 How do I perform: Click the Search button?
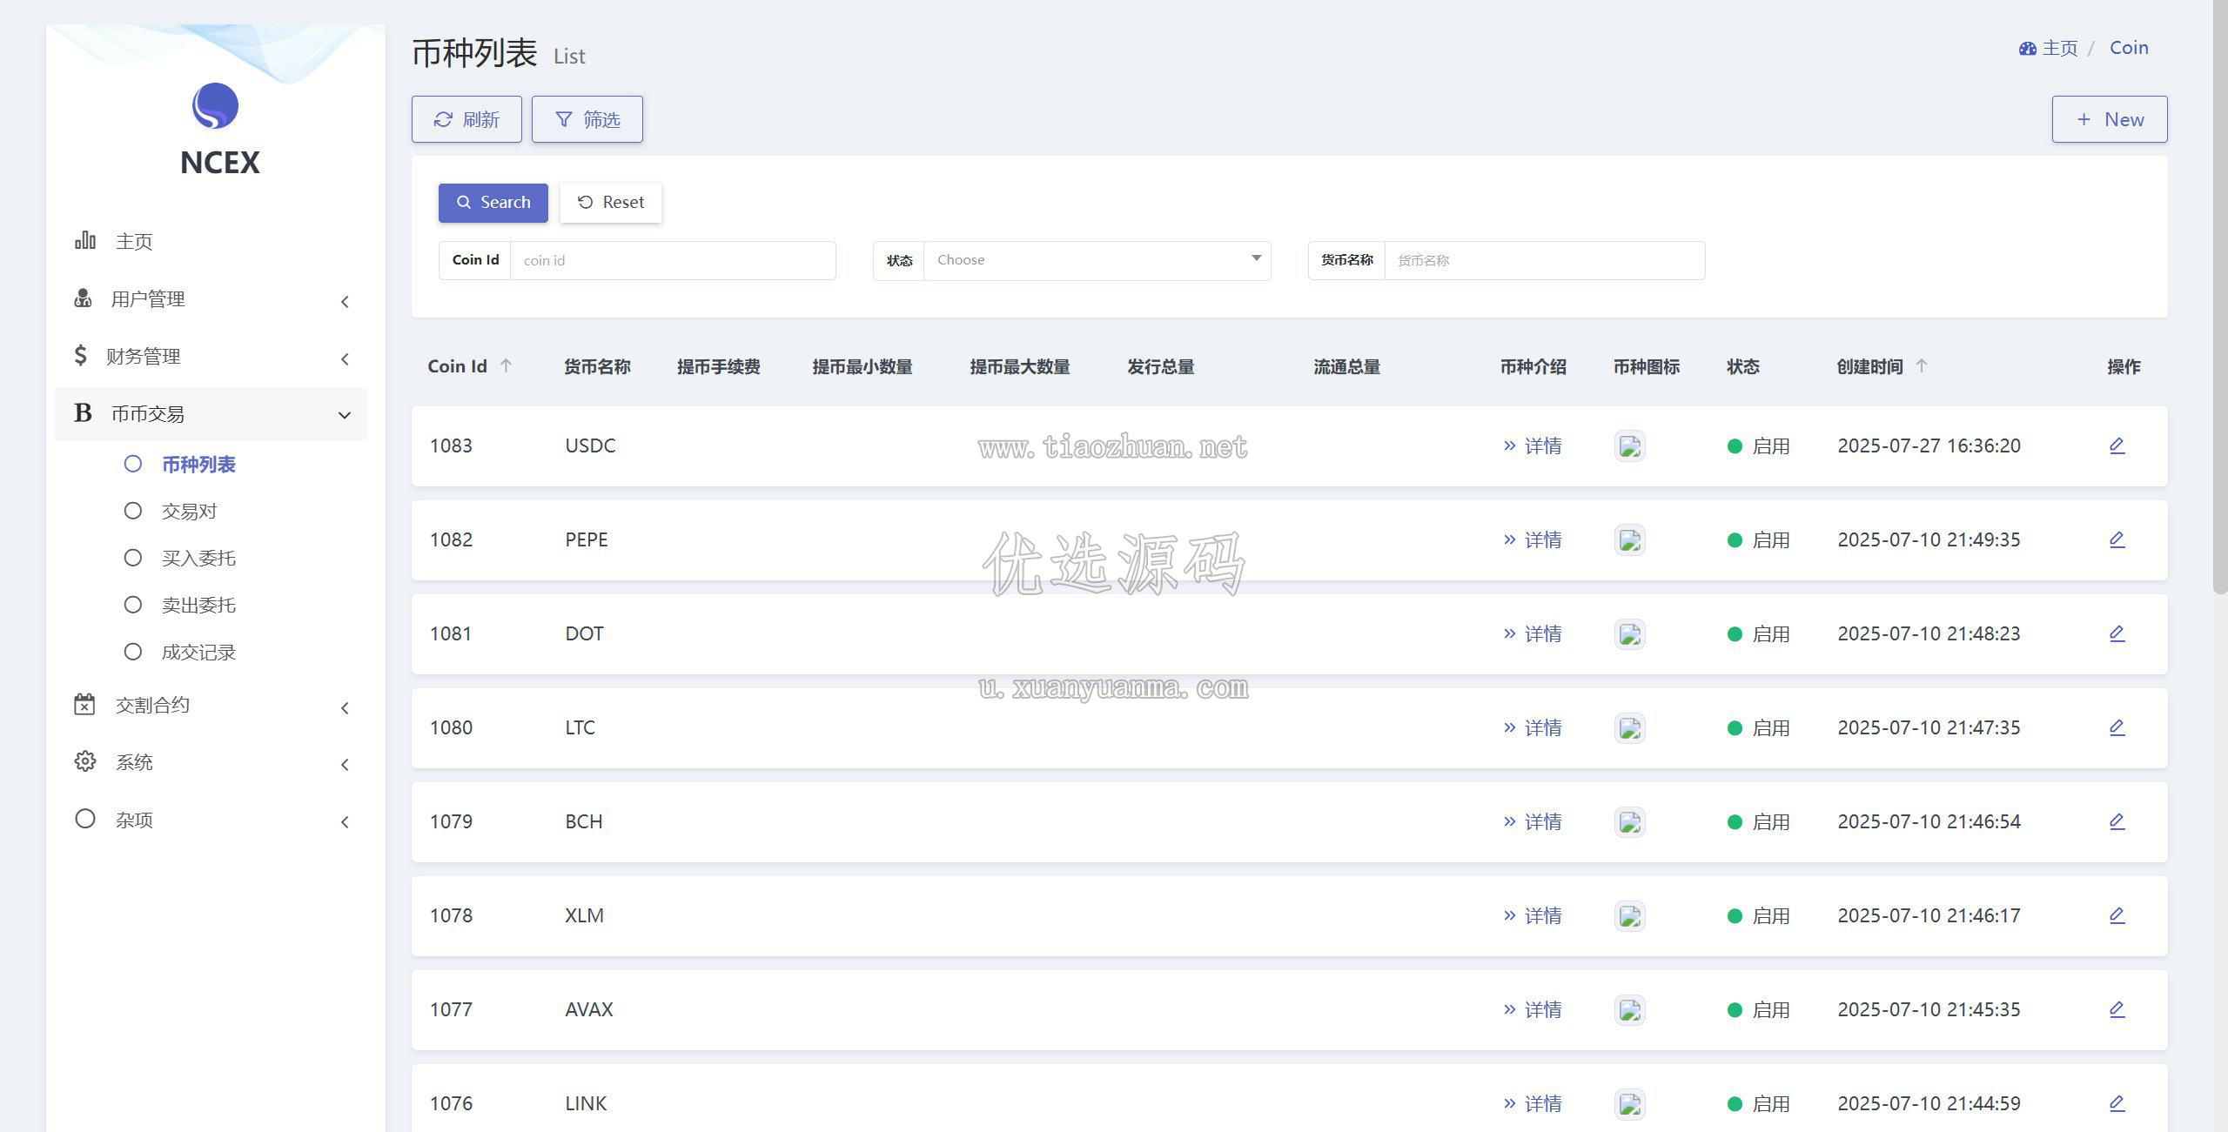point(493,203)
